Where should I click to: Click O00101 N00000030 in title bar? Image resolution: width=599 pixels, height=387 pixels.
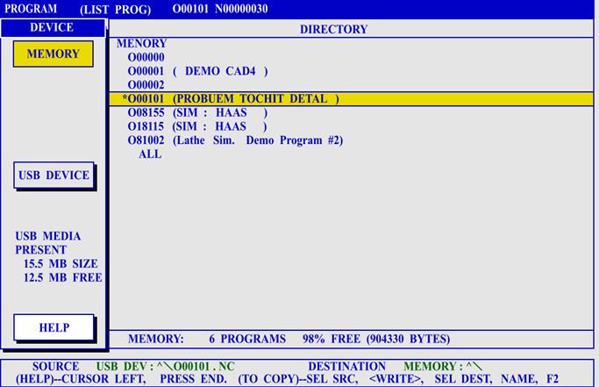(220, 9)
